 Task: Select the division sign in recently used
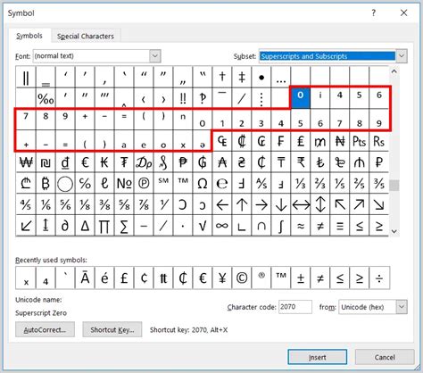coord(379,278)
